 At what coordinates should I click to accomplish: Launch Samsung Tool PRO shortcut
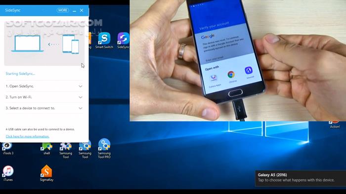(104, 149)
